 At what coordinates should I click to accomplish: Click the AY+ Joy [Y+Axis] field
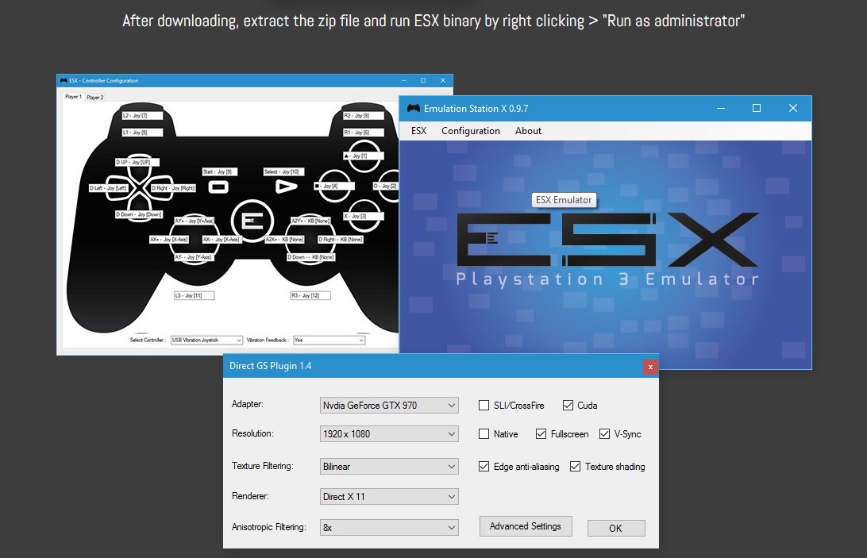pos(195,221)
